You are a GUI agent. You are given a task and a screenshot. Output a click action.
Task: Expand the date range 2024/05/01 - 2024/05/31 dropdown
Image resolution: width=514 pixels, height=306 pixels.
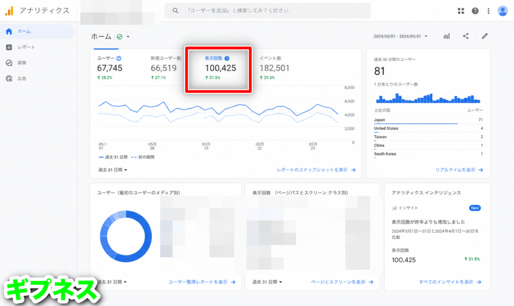pyautogui.click(x=401, y=36)
